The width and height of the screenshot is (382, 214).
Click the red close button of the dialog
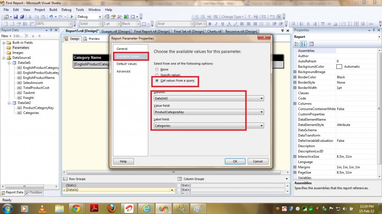tap(264, 38)
